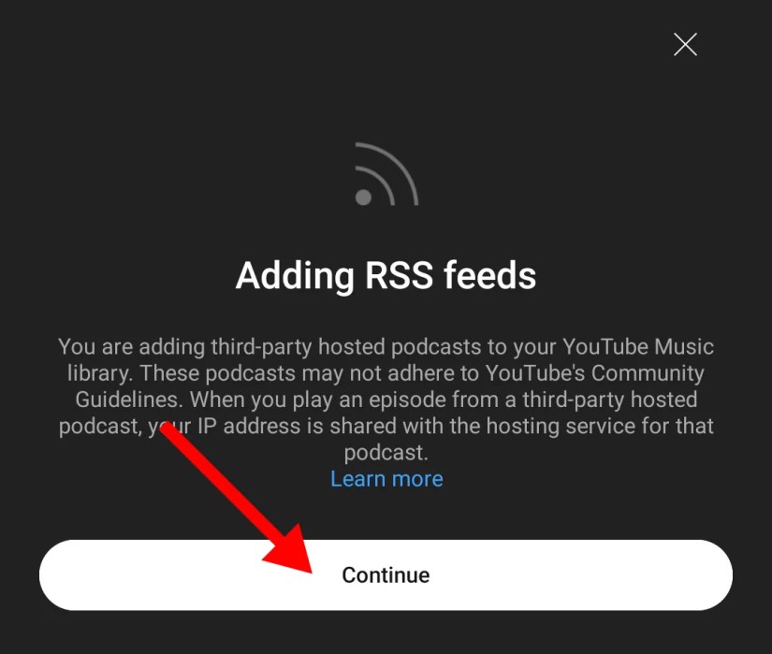Dismiss the dialog with the X icon
772x654 pixels.
(x=685, y=44)
